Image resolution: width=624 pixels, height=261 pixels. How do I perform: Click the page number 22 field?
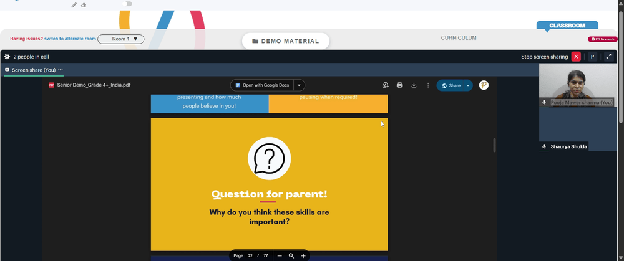(x=250, y=255)
